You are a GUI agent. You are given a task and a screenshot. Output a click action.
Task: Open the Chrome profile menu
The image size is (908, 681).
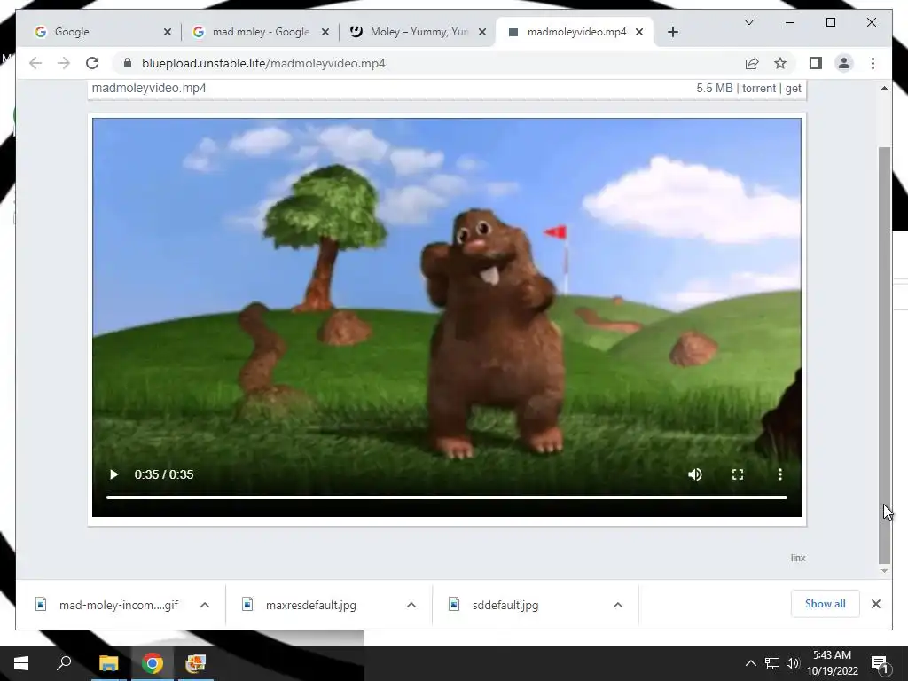point(844,63)
